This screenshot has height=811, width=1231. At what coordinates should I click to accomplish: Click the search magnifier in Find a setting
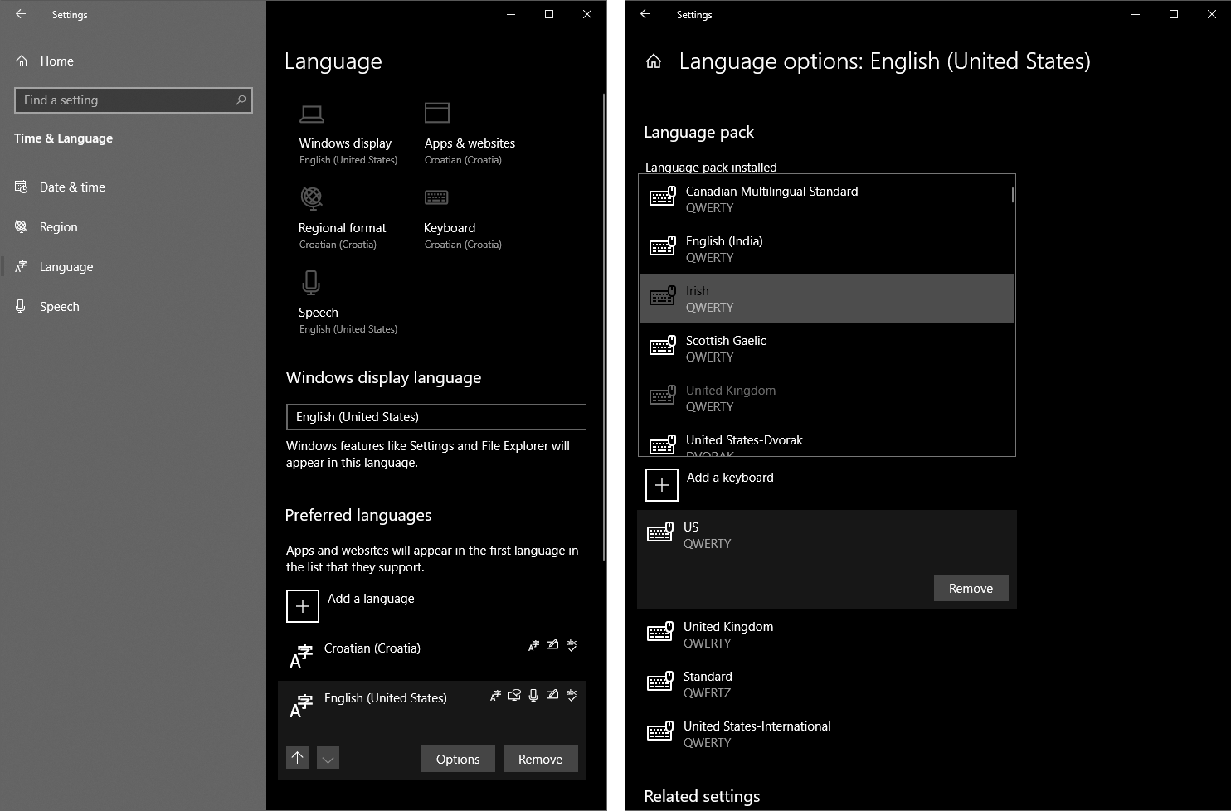pos(241,100)
